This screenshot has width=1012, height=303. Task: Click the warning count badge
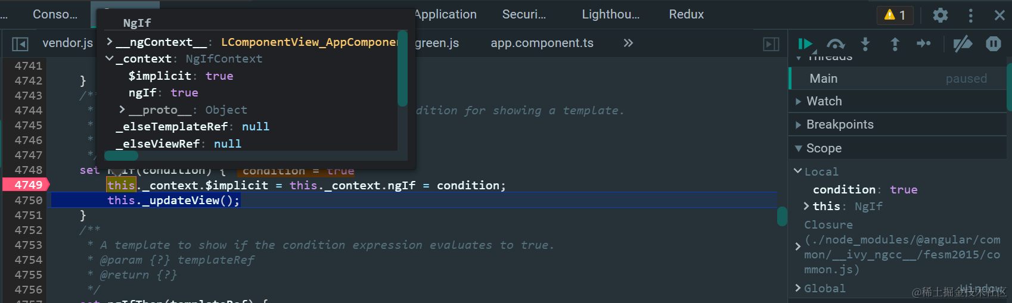coord(895,15)
